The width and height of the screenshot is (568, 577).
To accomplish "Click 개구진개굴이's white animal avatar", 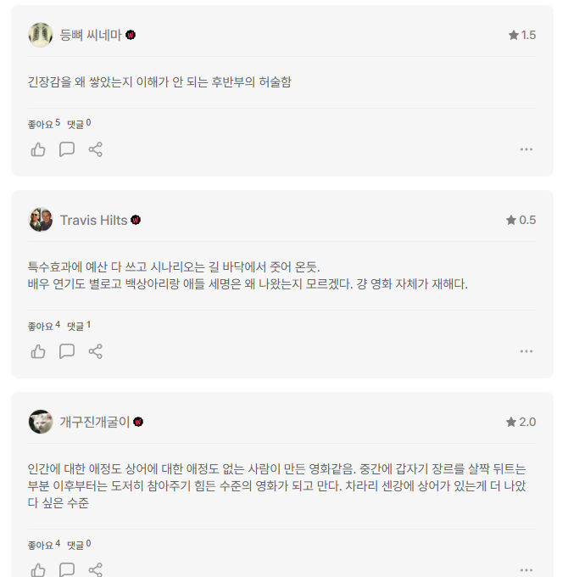I will (41, 422).
